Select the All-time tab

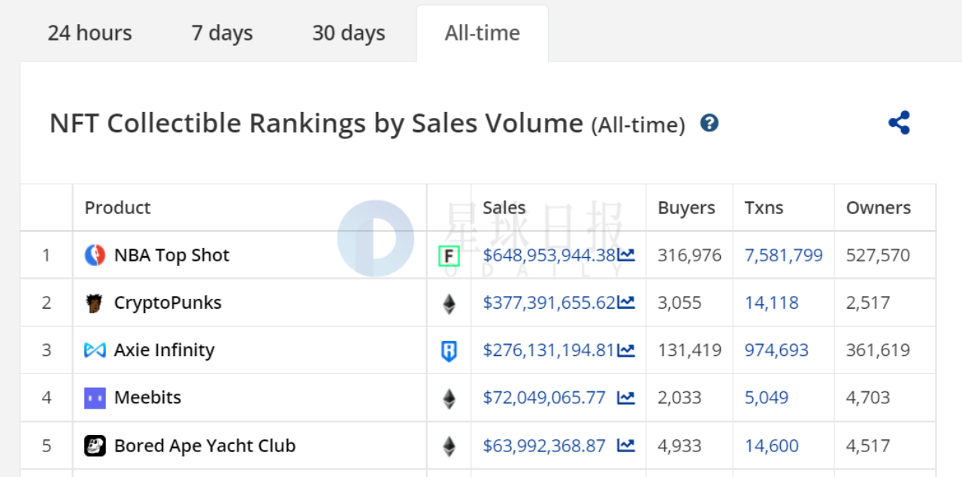pyautogui.click(x=483, y=33)
